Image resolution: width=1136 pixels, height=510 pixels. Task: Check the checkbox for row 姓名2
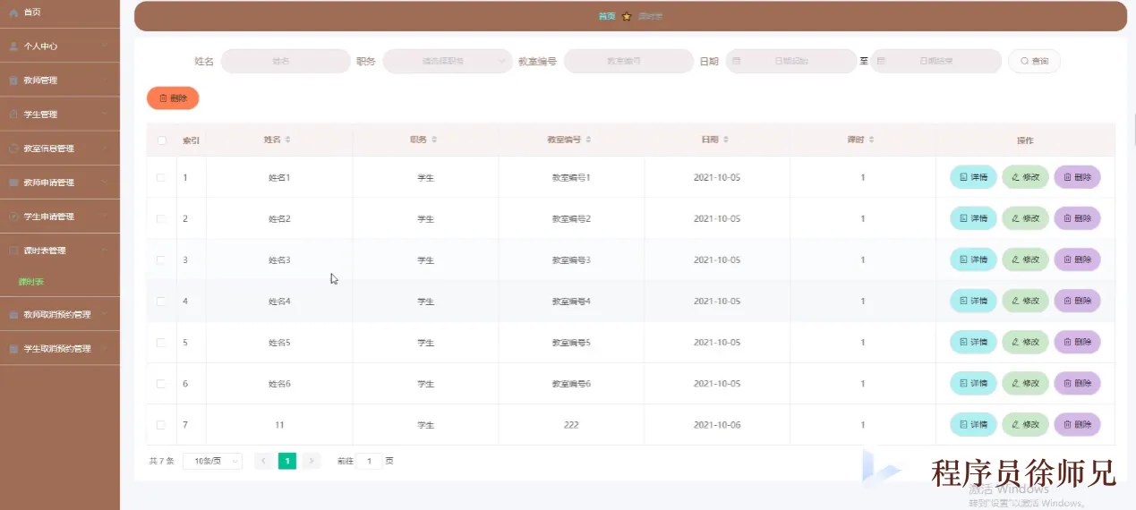[161, 218]
